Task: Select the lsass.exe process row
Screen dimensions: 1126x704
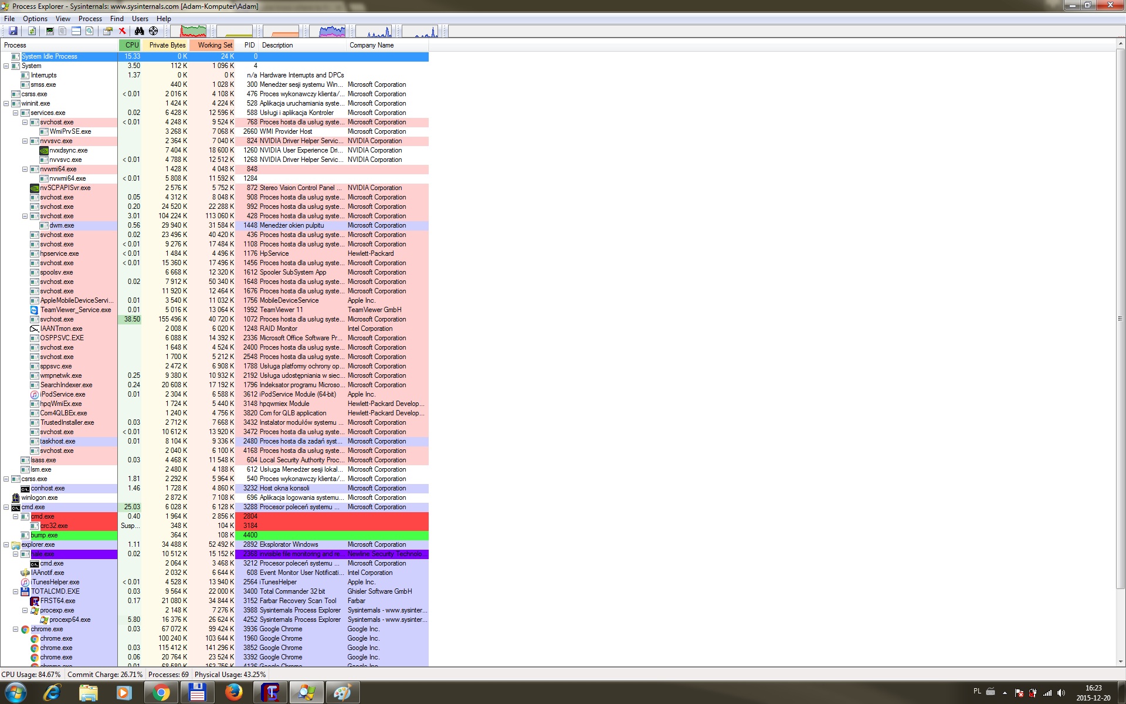Action: point(215,460)
